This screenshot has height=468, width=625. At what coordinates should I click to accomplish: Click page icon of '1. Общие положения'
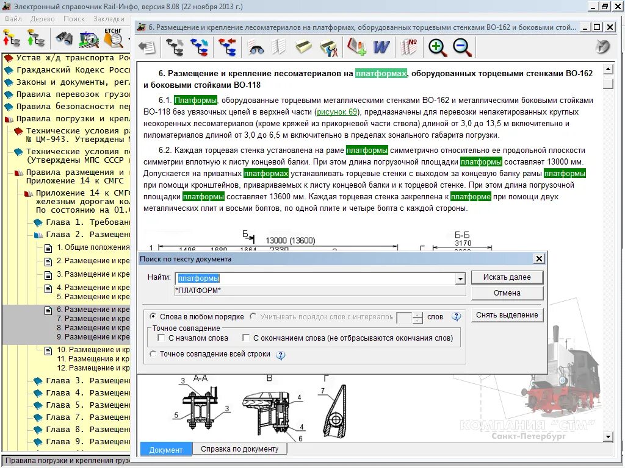48,249
